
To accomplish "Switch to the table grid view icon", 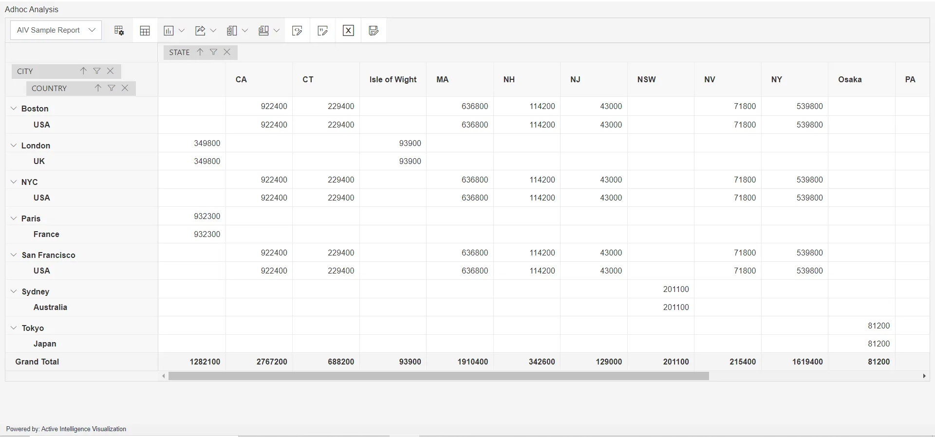I will click(x=145, y=31).
